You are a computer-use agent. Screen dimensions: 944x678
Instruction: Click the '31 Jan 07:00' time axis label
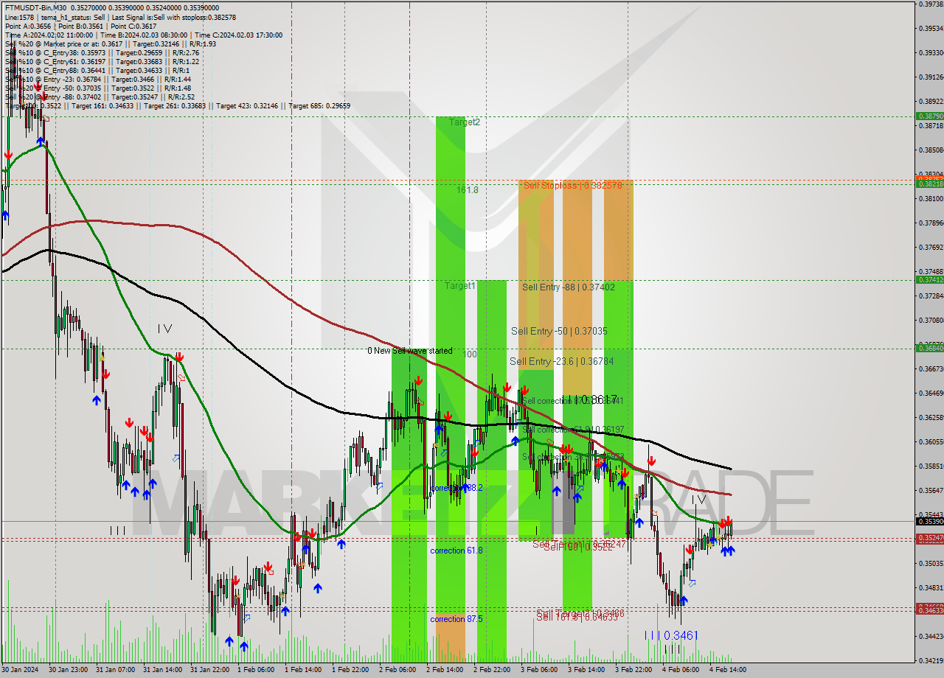point(115,670)
